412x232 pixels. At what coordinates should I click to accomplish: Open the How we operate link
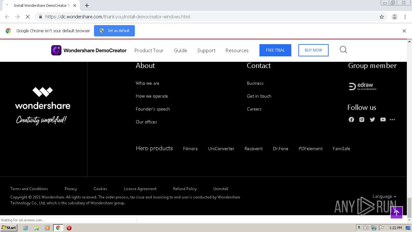pos(152,96)
